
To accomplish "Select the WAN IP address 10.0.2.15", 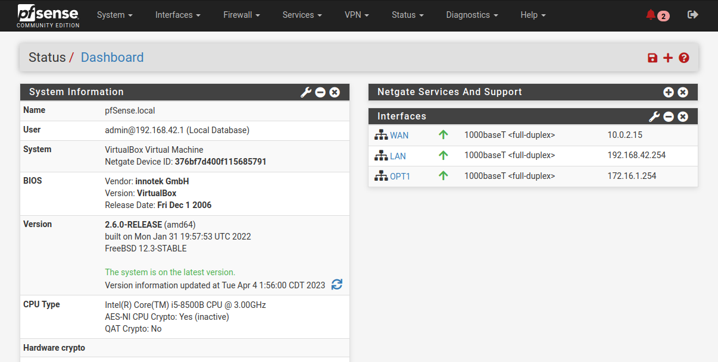I will coord(625,135).
